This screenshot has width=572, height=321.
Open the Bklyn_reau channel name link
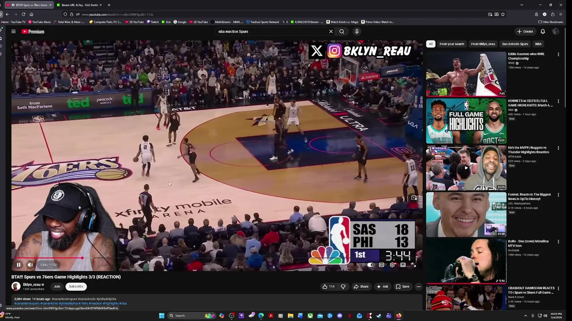[x=32, y=284]
